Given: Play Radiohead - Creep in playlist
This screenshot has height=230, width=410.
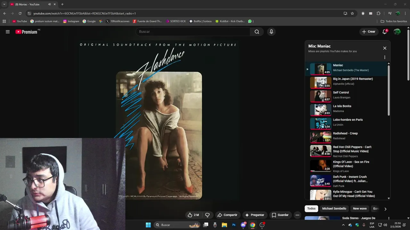Looking at the screenshot, I should coord(346,137).
